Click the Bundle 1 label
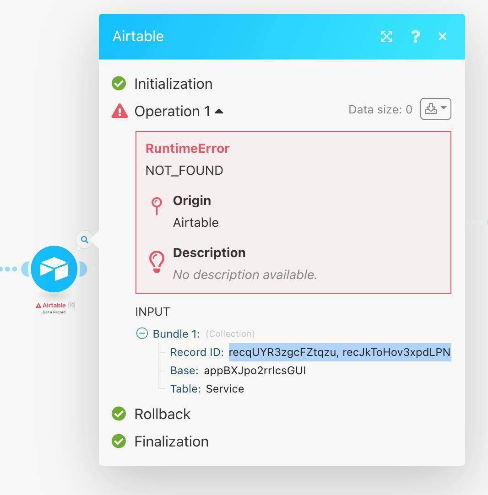The image size is (488, 495). (x=176, y=334)
